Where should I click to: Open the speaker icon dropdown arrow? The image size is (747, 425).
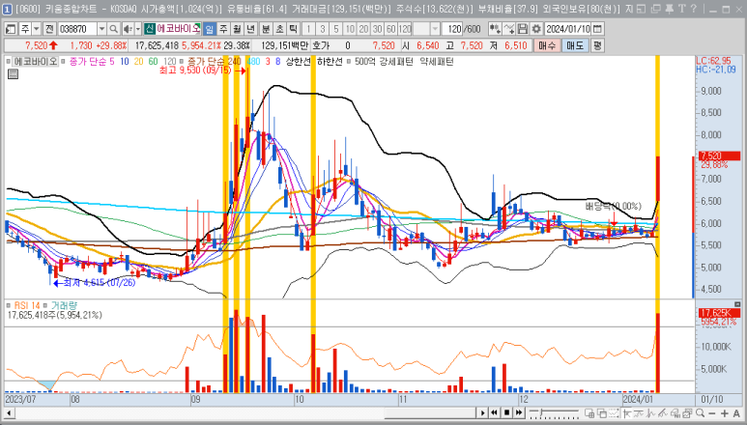(x=137, y=29)
